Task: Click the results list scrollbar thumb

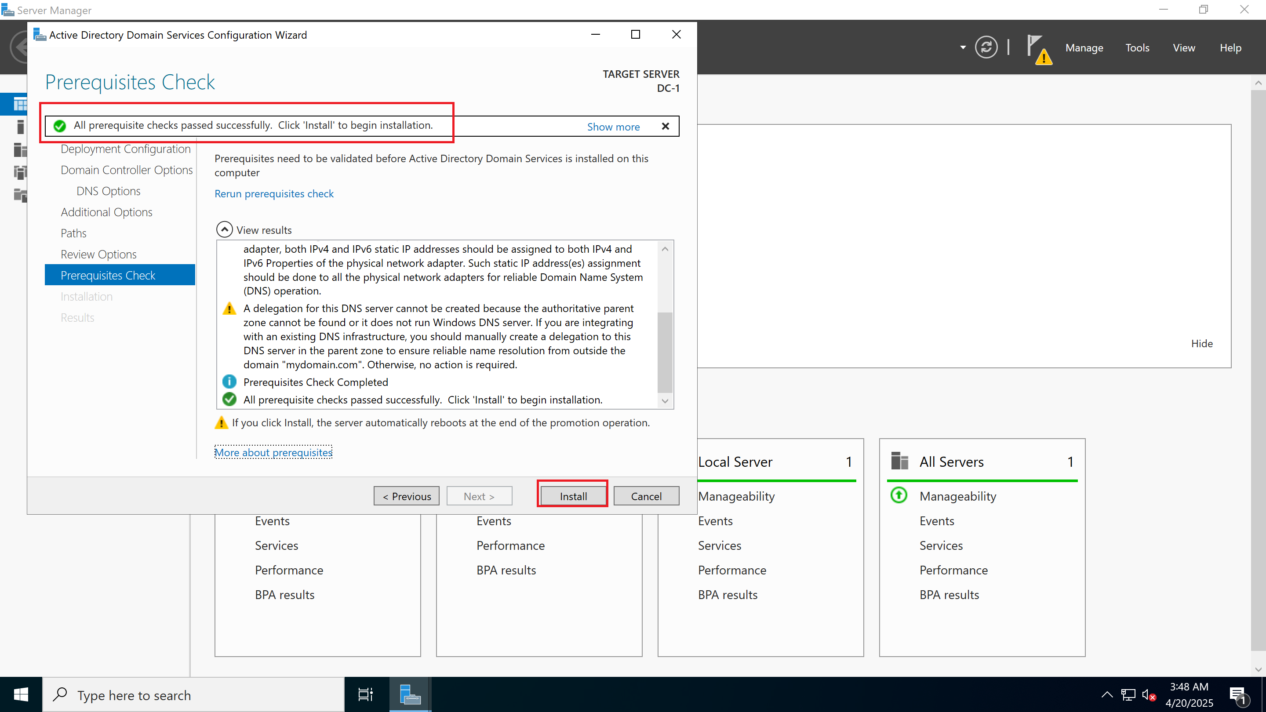Action: (x=665, y=352)
